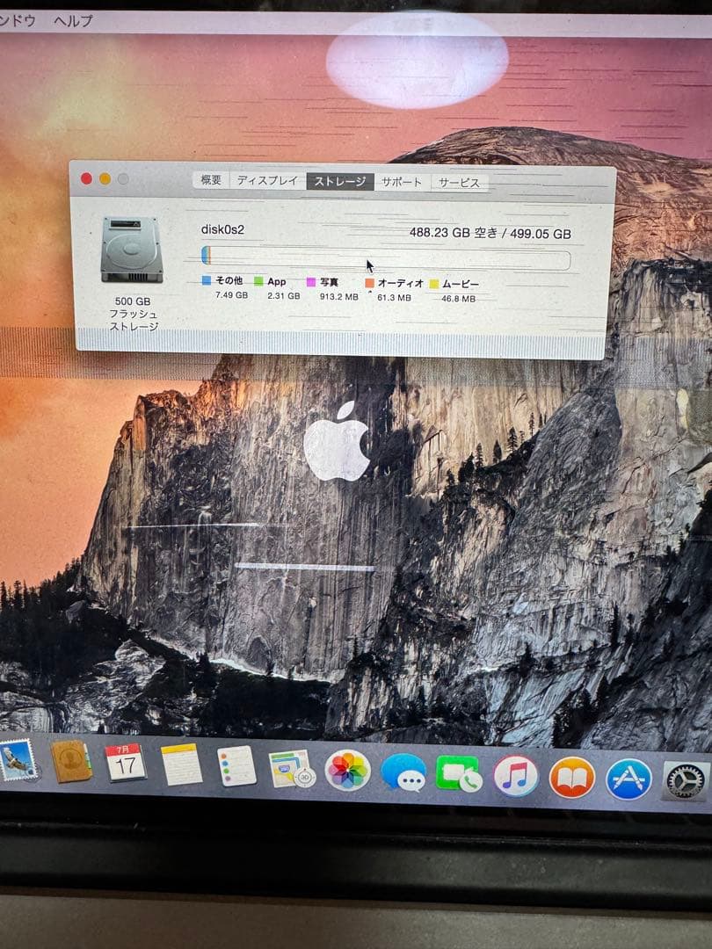The image size is (712, 949).
Task: Launch Calendar showing date 17
Action: click(x=126, y=763)
